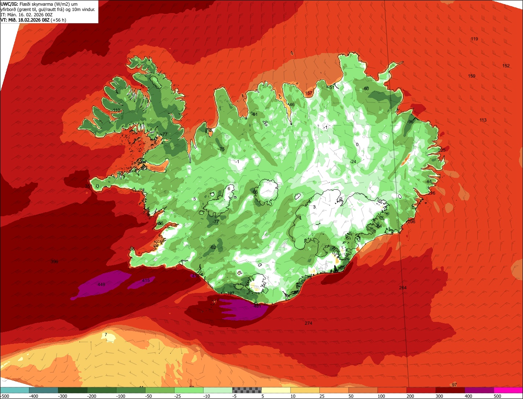Click the value 119 over the northeast ocean
The image size is (523, 399).
(474, 39)
